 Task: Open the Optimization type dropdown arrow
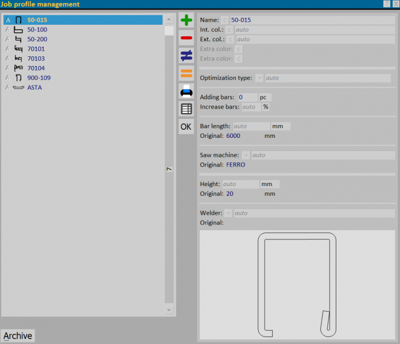tap(259, 78)
